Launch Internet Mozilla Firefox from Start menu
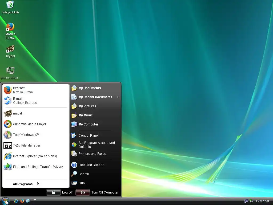This screenshot has height=205, width=273. tap(35, 90)
